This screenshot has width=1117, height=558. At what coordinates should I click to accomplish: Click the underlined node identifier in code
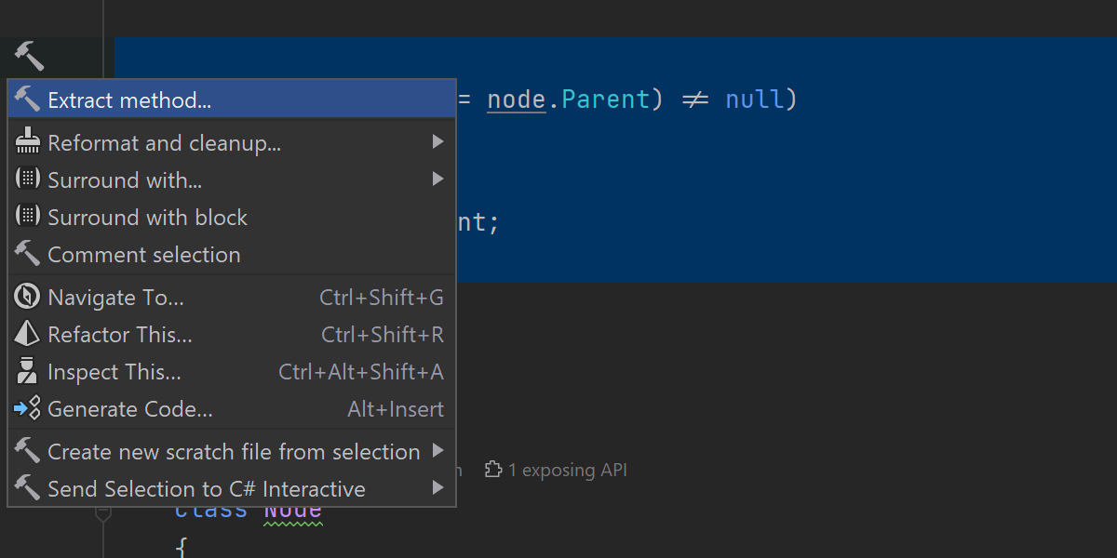coord(516,100)
